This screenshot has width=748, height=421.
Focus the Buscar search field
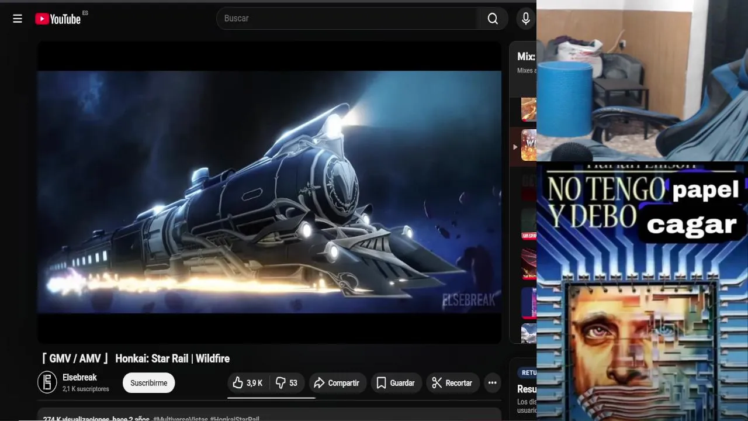click(348, 18)
